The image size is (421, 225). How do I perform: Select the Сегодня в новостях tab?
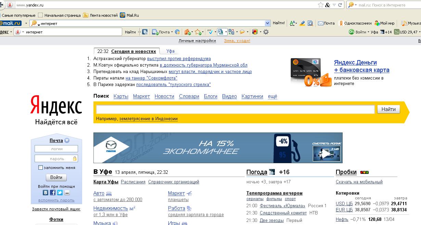[x=133, y=51]
